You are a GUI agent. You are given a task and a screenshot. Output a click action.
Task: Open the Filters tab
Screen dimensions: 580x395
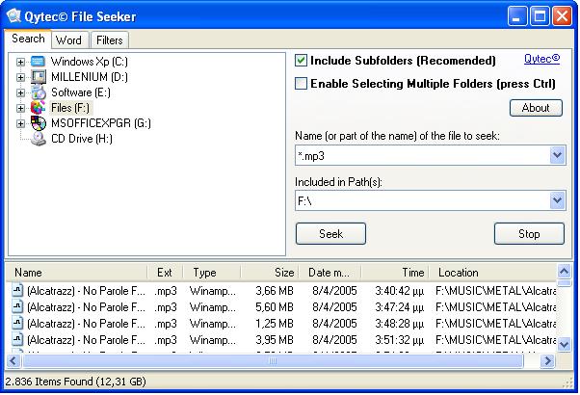point(110,39)
